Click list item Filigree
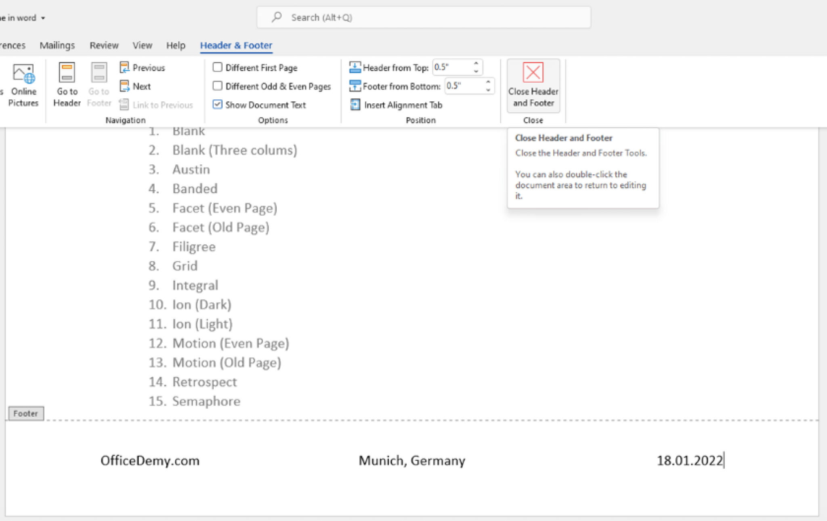827x521 pixels. pyautogui.click(x=194, y=247)
